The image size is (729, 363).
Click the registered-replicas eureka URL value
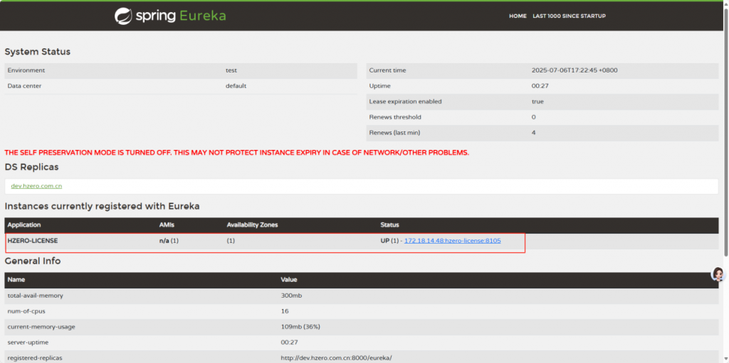(336, 357)
